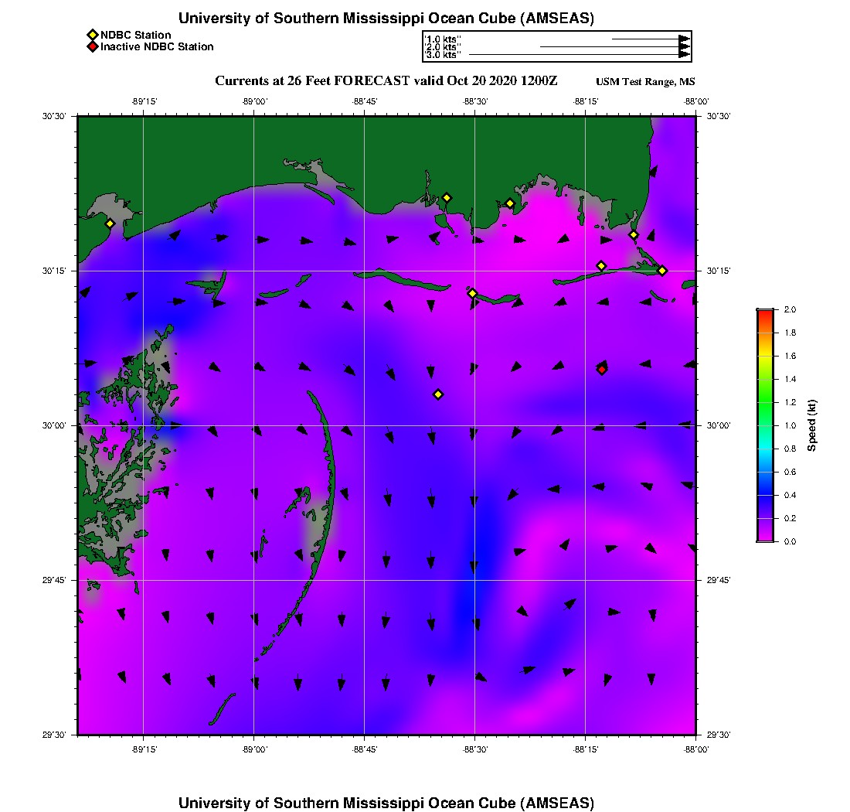Click the 'USM Test Range, MS' label
The height and width of the screenshot is (812, 850).
[645, 83]
